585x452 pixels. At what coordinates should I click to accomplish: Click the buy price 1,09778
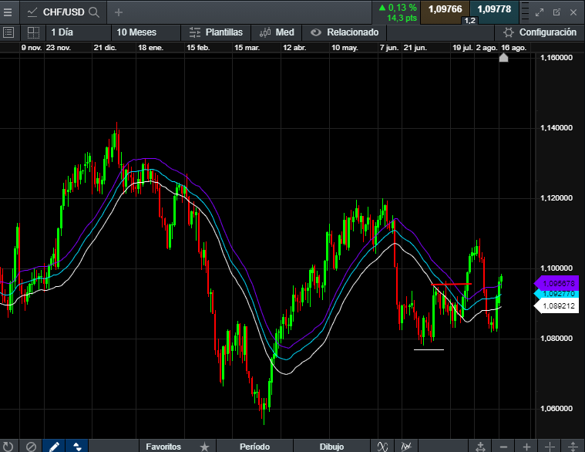tap(494, 10)
